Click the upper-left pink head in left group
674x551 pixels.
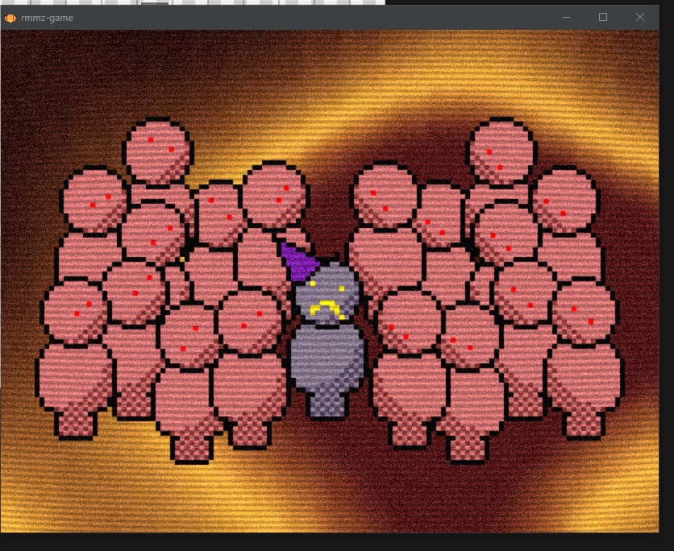(x=95, y=200)
